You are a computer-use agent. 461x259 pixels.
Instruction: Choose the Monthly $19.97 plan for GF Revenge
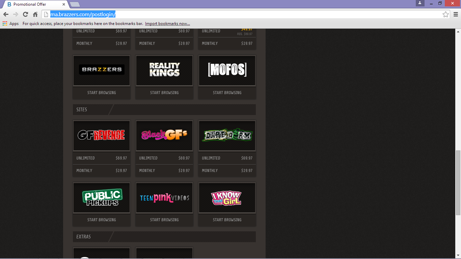click(x=102, y=171)
